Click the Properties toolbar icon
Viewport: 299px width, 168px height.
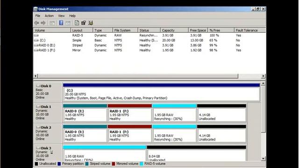[84, 23]
